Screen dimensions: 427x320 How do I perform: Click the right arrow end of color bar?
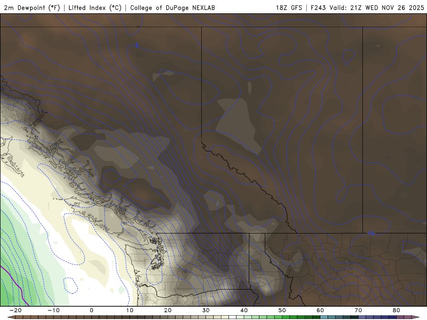click(416, 317)
